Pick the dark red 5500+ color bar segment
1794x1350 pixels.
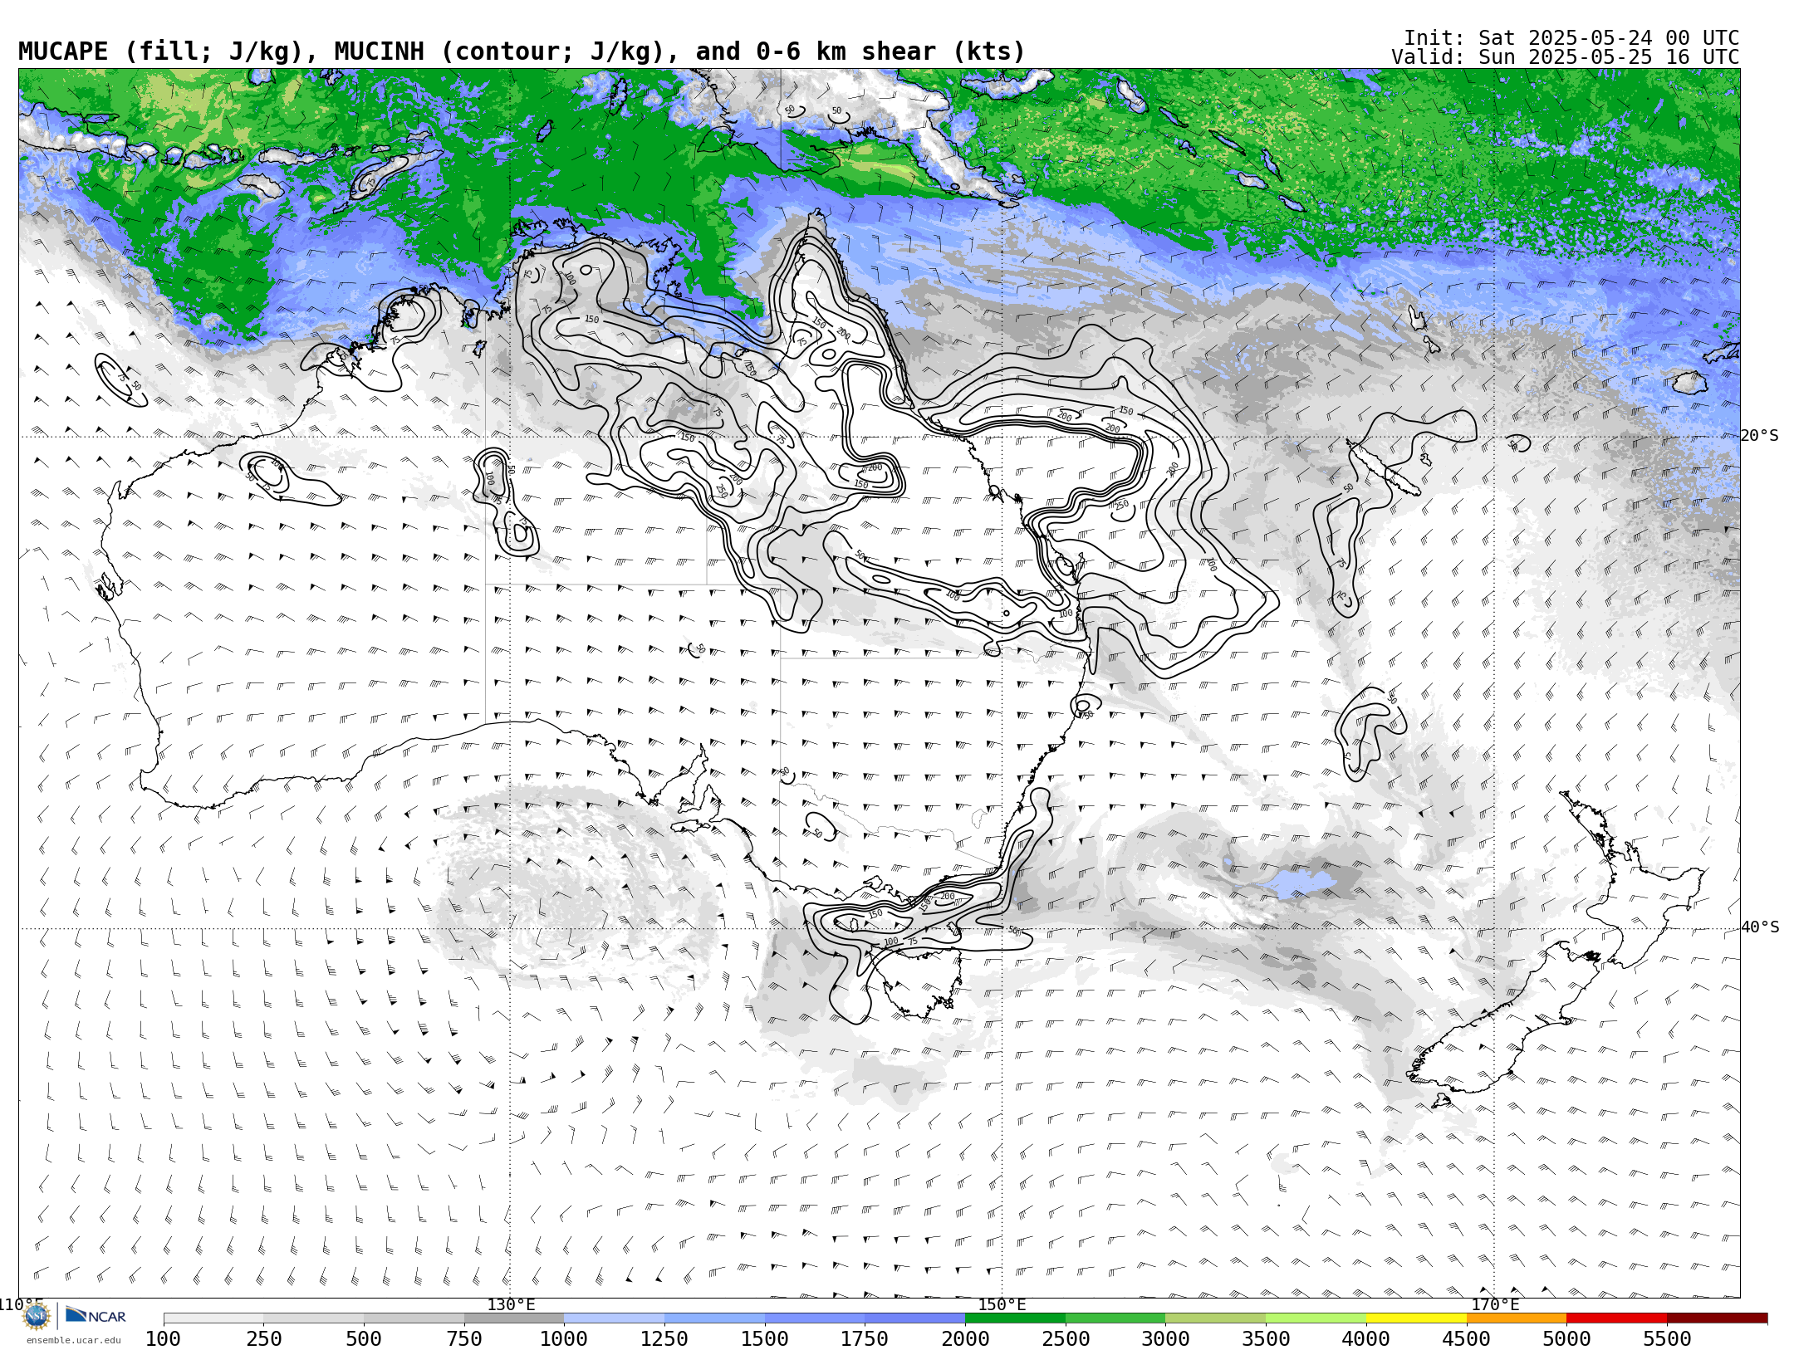point(1717,1318)
